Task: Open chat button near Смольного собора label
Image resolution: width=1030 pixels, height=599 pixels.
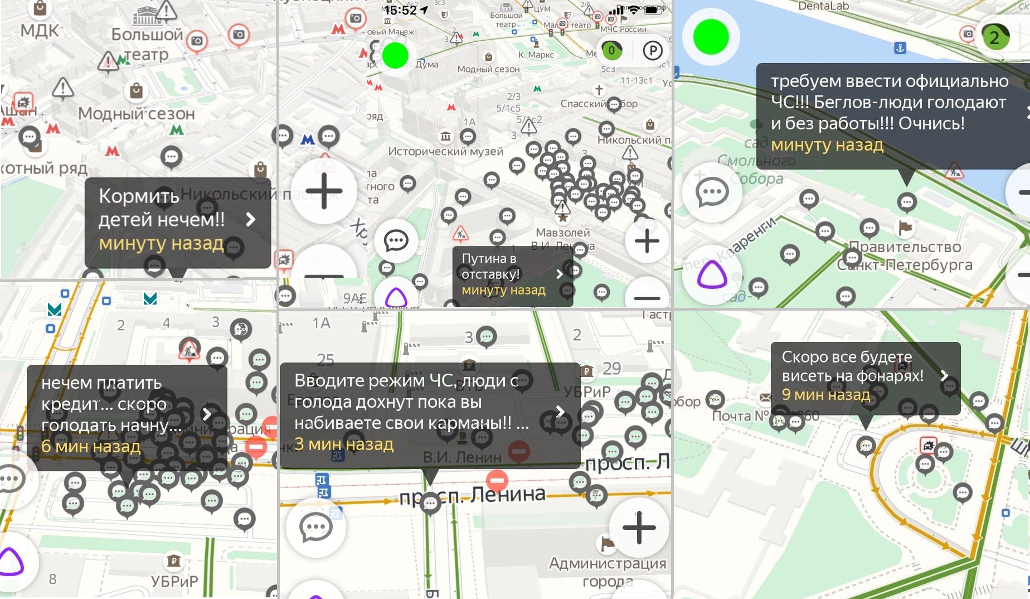Action: 712,193
